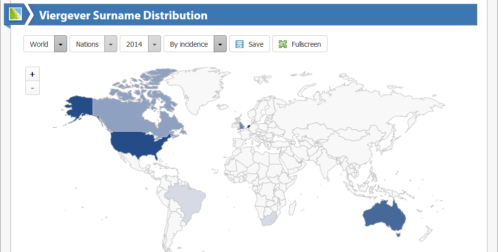498x252 pixels.
Task: Click the Viergever Surname Distribution heading
Action: point(123,15)
